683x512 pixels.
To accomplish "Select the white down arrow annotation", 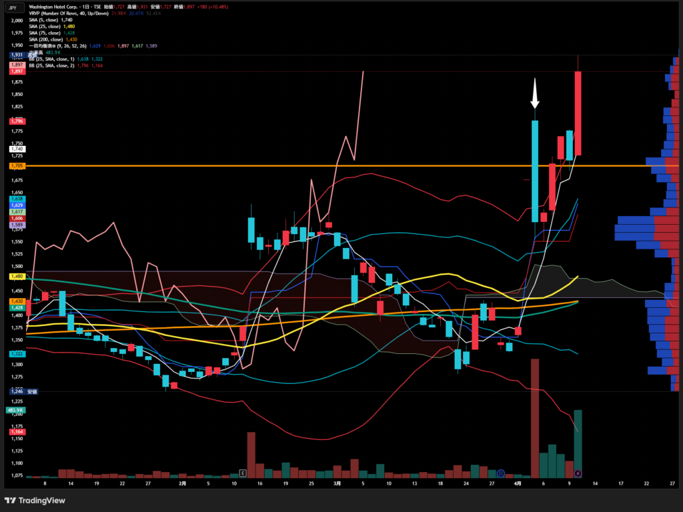I will (535, 94).
